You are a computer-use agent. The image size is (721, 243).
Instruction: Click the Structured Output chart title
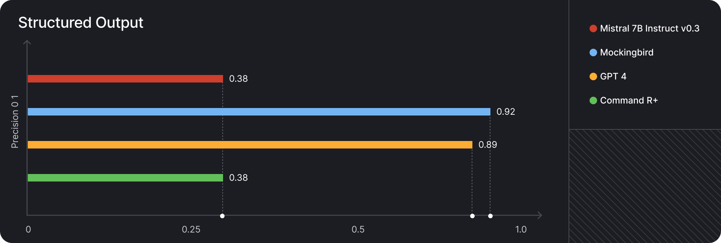(x=81, y=23)
